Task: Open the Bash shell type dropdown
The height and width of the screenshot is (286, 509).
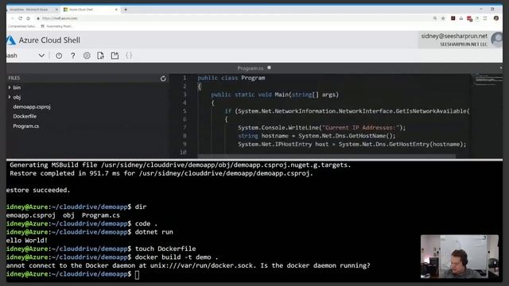Action: (25, 56)
